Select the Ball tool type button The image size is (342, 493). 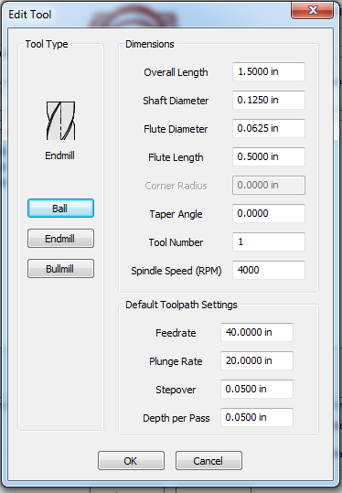click(60, 209)
